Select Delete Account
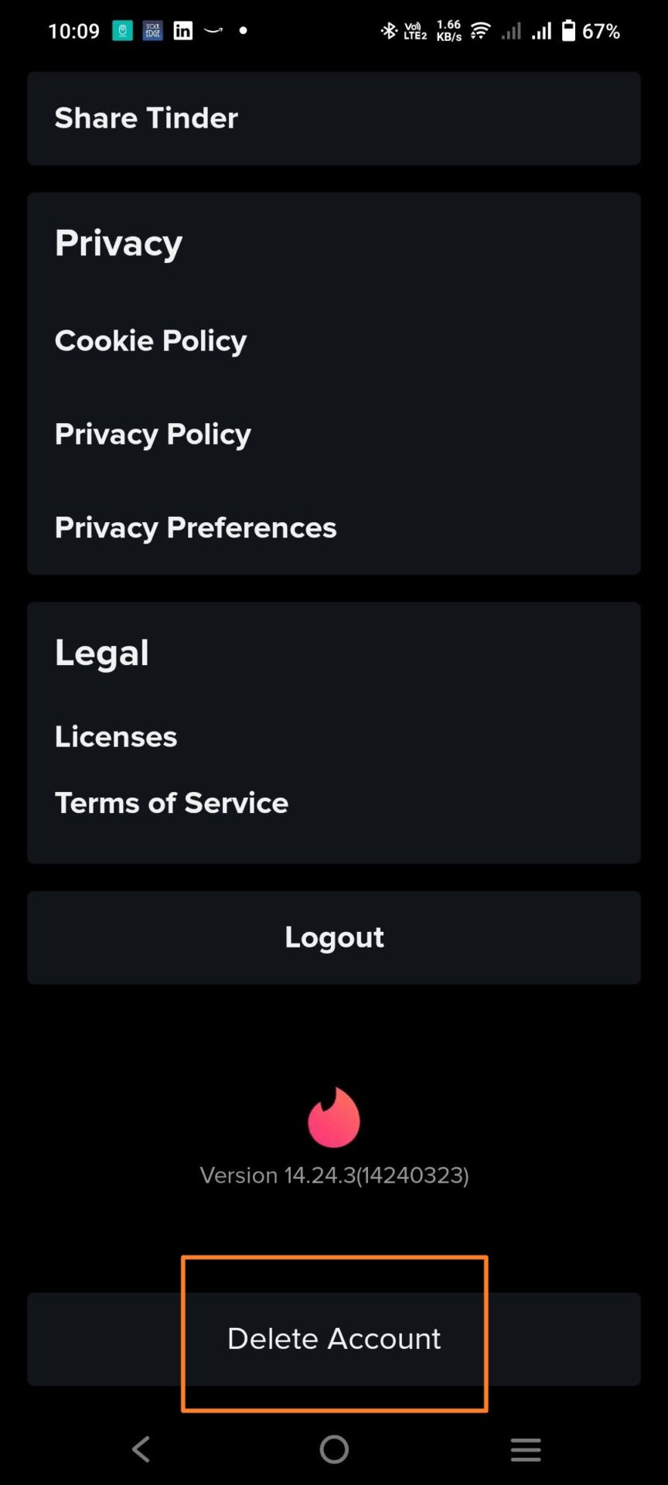This screenshot has width=668, height=1485. tap(334, 1339)
